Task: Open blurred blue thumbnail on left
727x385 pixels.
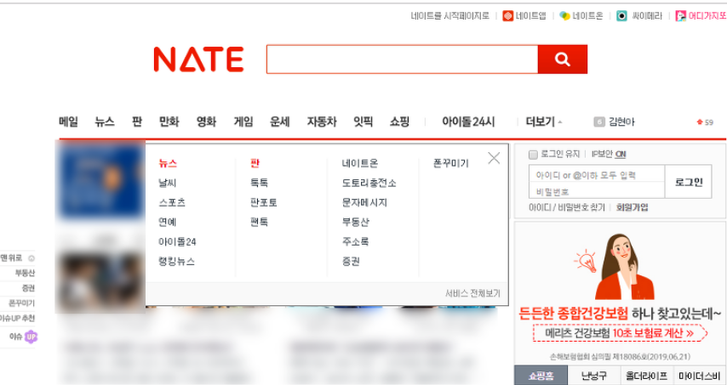Action: pyautogui.click(x=100, y=180)
